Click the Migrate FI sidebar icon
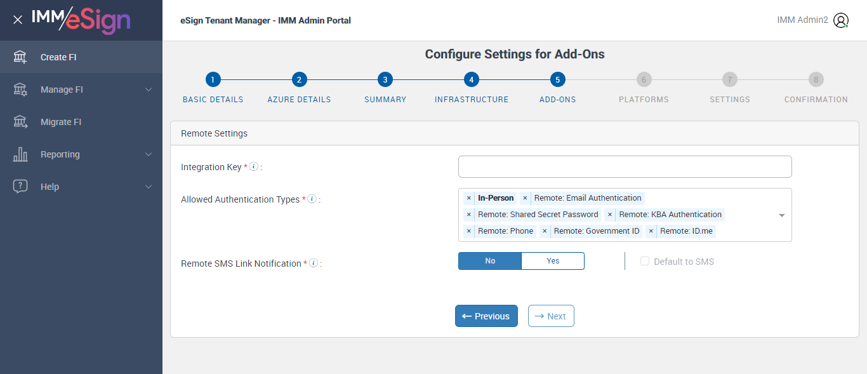Image resolution: width=867 pixels, height=374 pixels. [x=20, y=122]
